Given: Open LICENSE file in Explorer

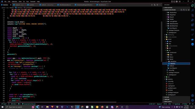Looking at the screenshot, I should (176, 90).
